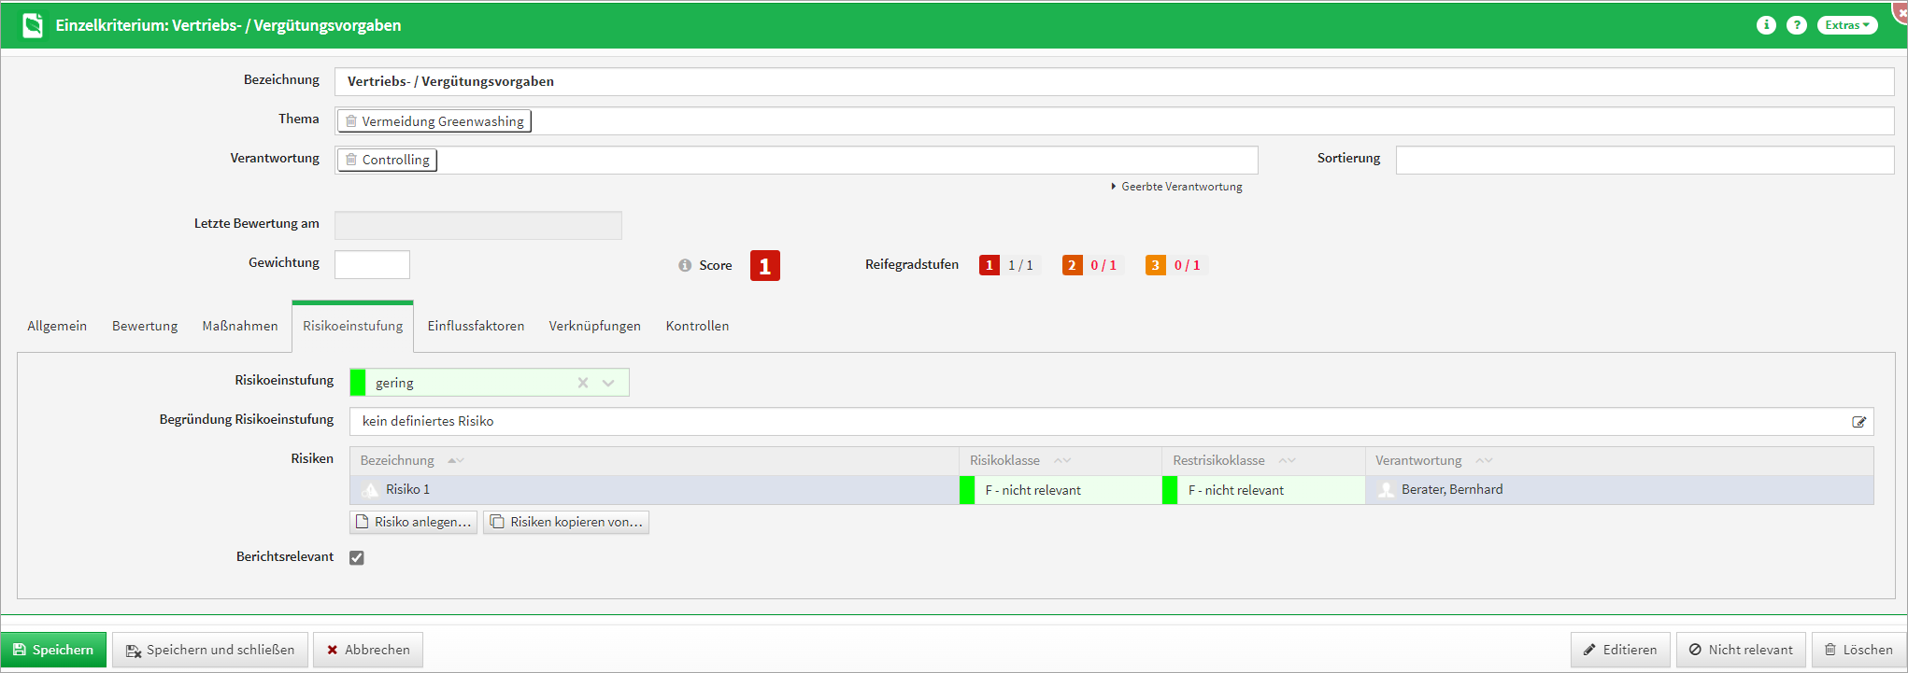Open help via question mark icon
This screenshot has height=673, width=1908.
pos(1796,25)
